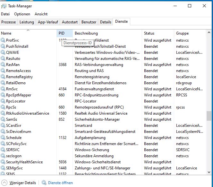
Task: Click the RPCSS group of RpcEptMapper
Action: tap(182, 95)
